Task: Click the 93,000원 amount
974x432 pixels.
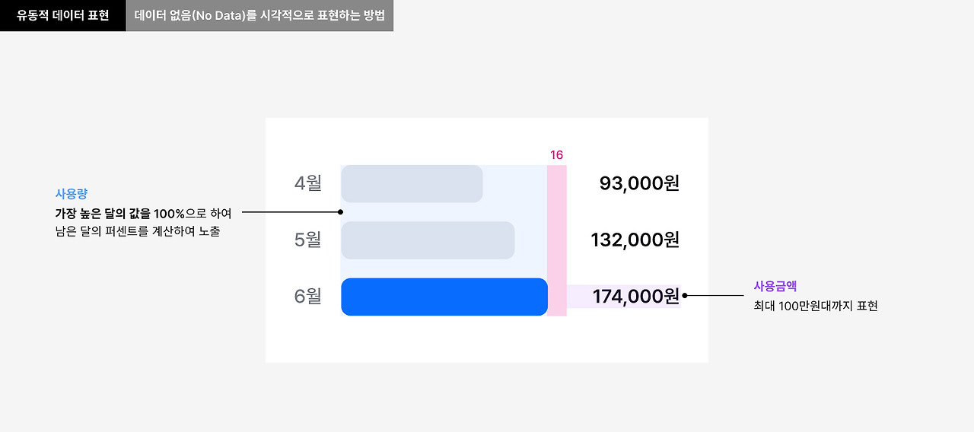Action: [x=639, y=183]
